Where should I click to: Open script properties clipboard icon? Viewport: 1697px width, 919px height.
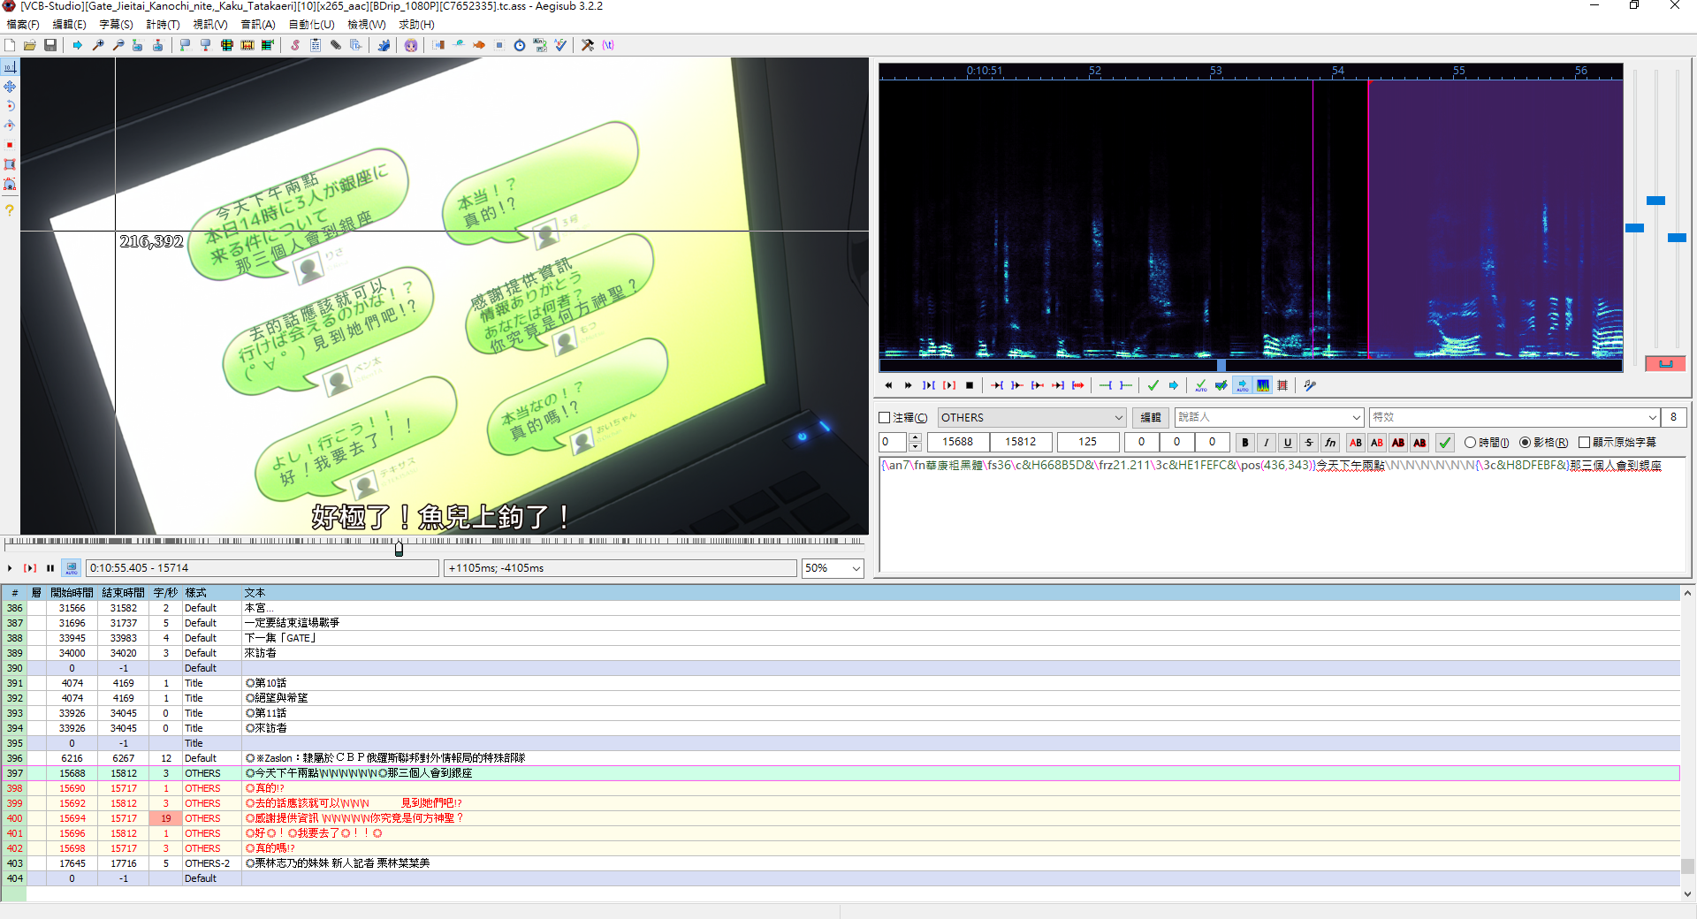(x=316, y=45)
